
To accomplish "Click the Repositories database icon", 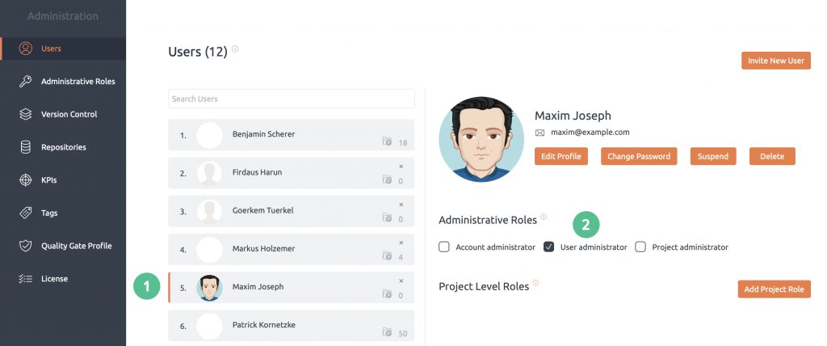I will click(25, 147).
